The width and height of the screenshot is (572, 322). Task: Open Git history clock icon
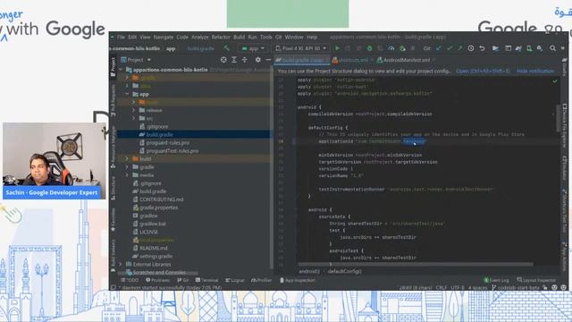tap(471, 48)
